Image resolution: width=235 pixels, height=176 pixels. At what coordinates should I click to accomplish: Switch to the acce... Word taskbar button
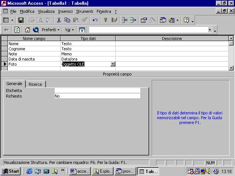click(x=80, y=171)
